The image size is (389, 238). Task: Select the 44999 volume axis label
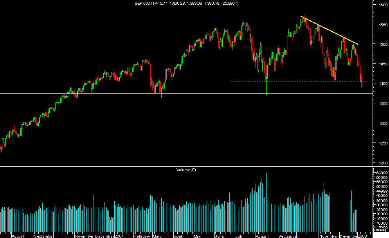382,191
